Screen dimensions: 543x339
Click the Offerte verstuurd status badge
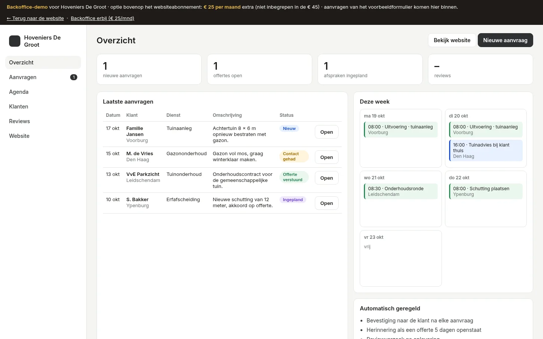pos(294,177)
